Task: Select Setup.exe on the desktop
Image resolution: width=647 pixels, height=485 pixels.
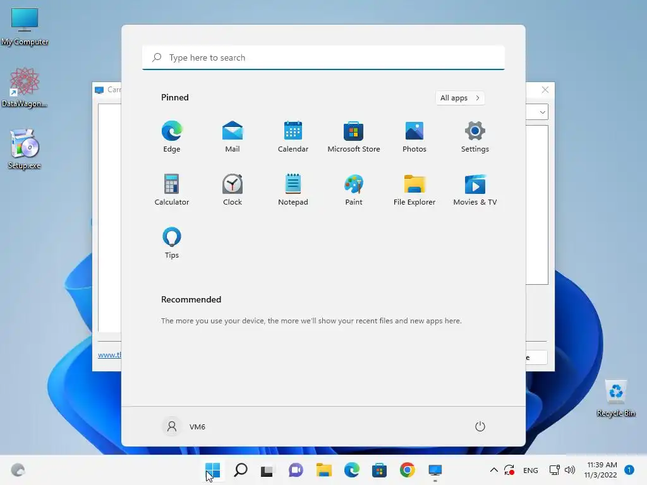Action: click(25, 149)
